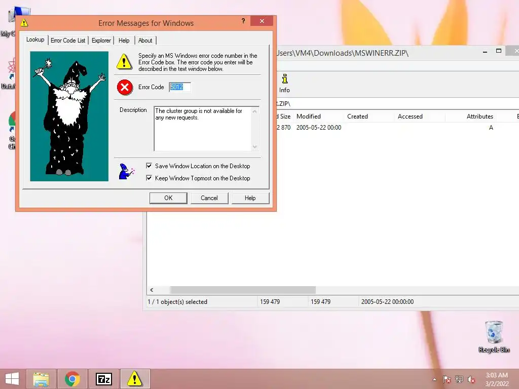Click '1 / 1 object(s) selected' status text

177,302
